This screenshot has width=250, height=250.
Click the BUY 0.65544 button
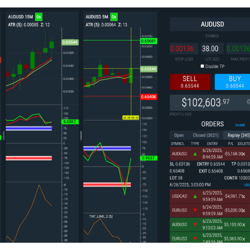click(x=232, y=82)
